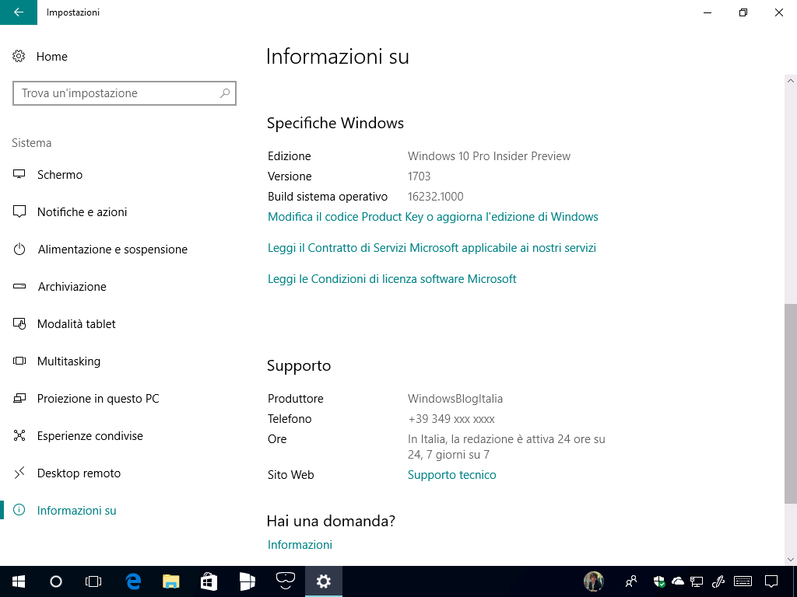
Task: Select the WindowsBlogItalia manufacturer text
Action: coord(455,399)
